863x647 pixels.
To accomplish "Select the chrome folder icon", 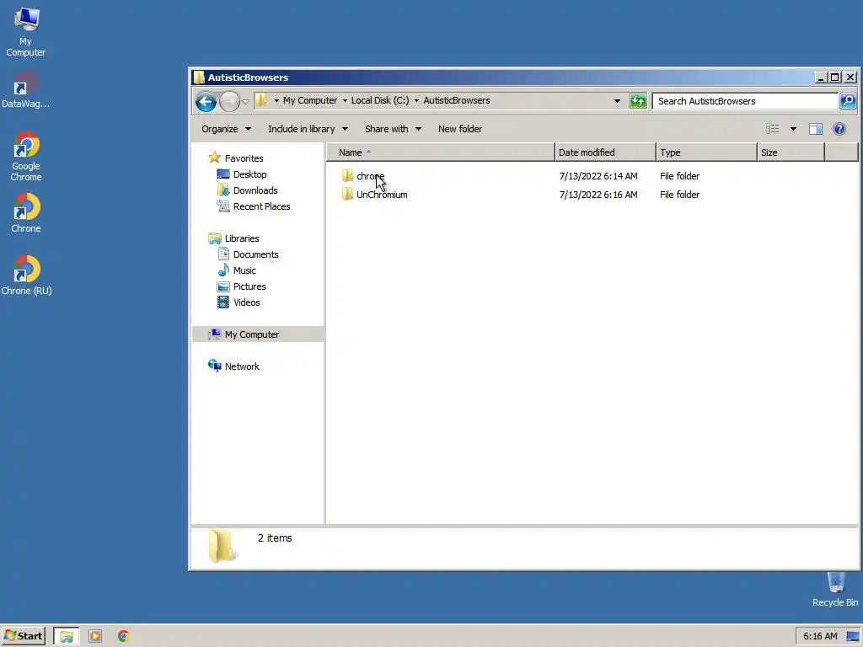I will 347,175.
